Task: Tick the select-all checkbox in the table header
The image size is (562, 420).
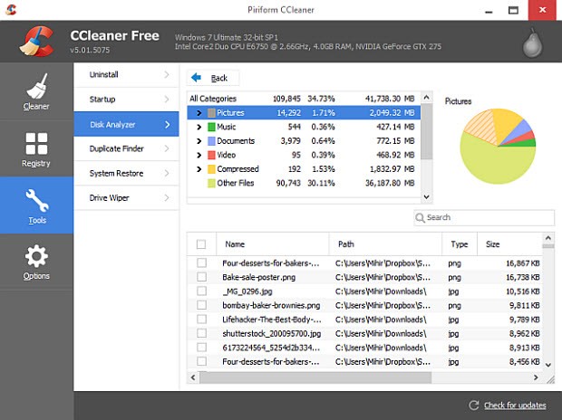Action: [201, 244]
